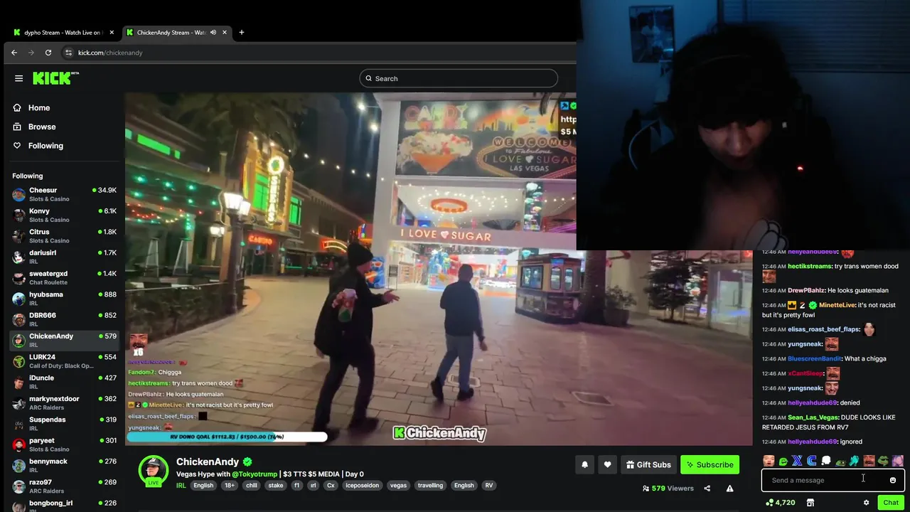This screenshot has height=512, width=910.
Task: Click the stake tag
Action: point(275,486)
